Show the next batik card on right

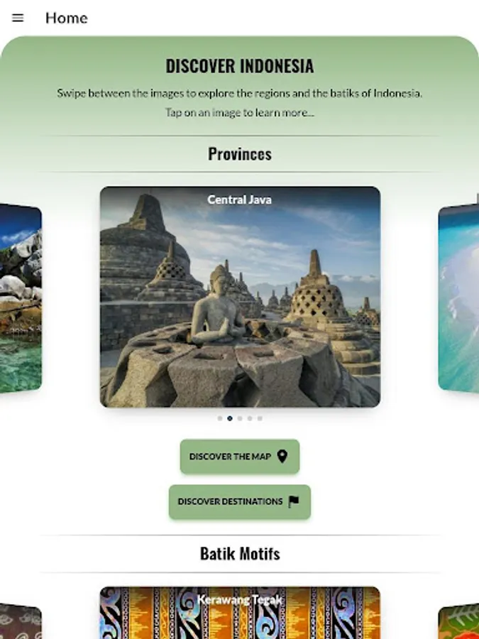[x=458, y=621]
